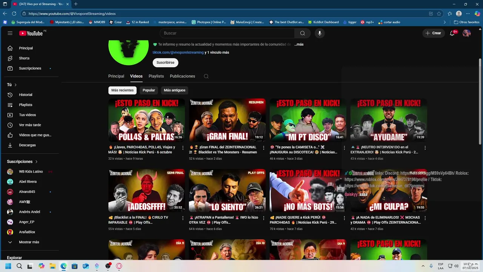
Task: Select Más antiguos filter chip
Action: (175, 90)
